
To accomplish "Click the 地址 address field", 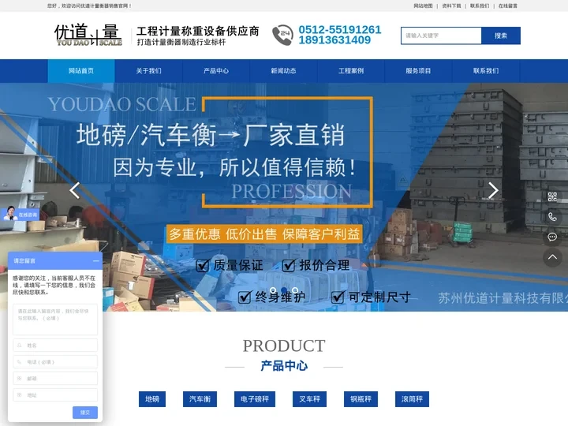I will [x=55, y=395].
